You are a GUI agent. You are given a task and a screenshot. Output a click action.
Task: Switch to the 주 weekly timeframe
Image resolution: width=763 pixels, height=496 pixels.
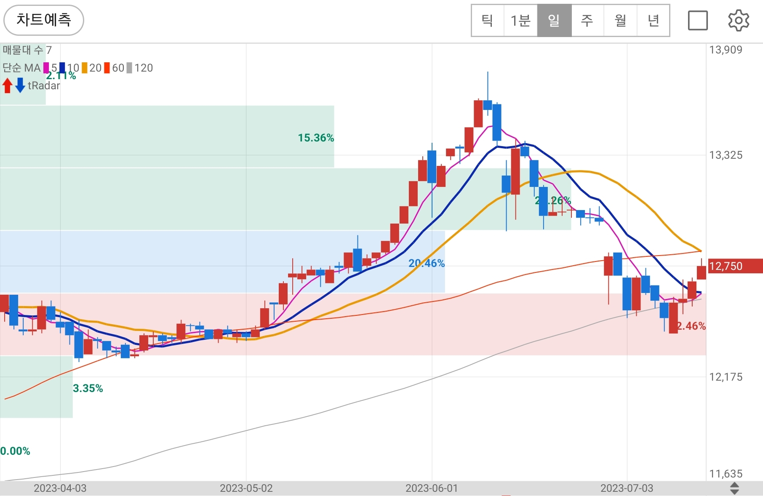pyautogui.click(x=587, y=20)
